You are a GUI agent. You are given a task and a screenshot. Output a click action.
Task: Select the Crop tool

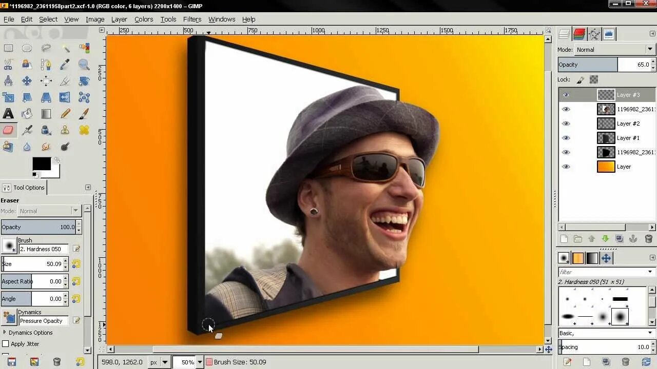(x=65, y=81)
